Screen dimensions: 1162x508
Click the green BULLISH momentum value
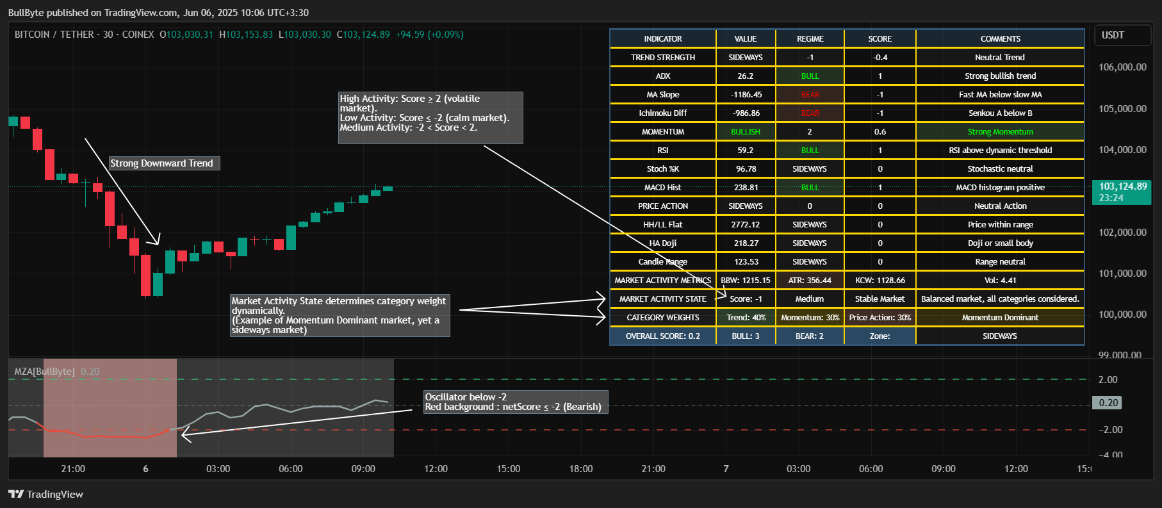(746, 131)
